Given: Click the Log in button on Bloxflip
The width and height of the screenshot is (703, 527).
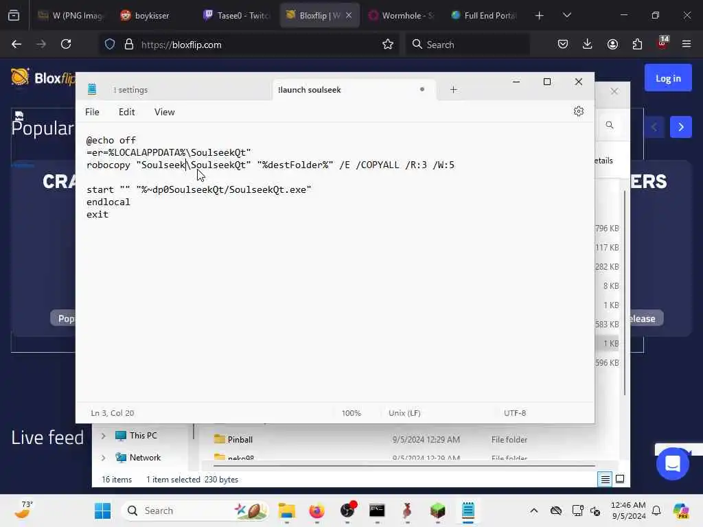Looking at the screenshot, I should [x=668, y=78].
